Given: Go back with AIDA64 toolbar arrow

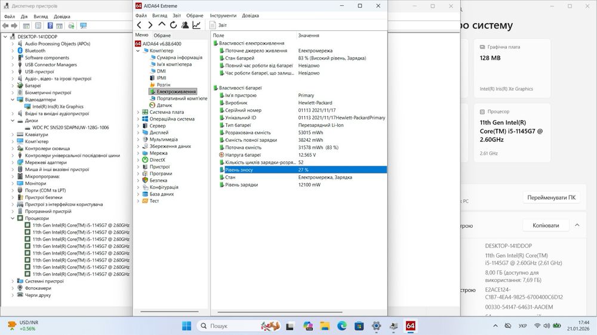Looking at the screenshot, I should [139, 25].
